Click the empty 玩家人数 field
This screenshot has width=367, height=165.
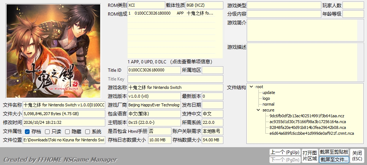click(x=353, y=5)
